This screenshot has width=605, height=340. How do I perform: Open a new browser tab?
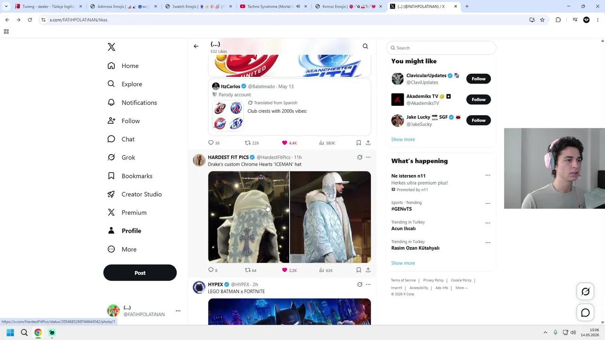click(x=467, y=7)
